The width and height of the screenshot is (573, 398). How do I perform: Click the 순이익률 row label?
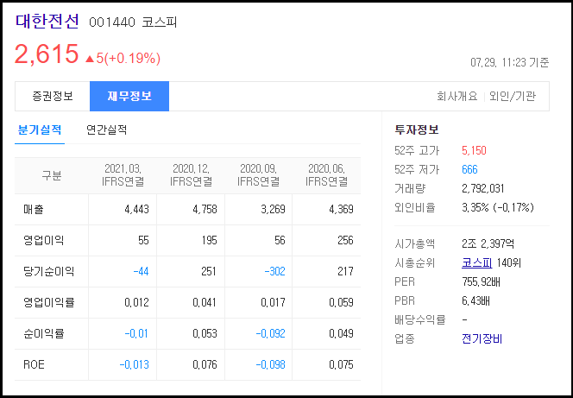pyautogui.click(x=43, y=333)
